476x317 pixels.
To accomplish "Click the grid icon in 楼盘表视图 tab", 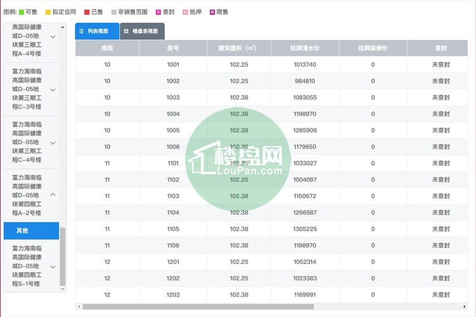I will click(126, 31).
